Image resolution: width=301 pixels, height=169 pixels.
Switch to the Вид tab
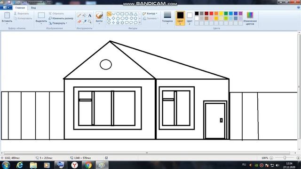pos(33,8)
